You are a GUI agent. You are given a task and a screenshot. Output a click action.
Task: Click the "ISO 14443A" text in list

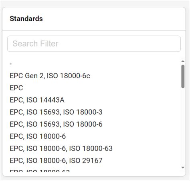[45, 100]
